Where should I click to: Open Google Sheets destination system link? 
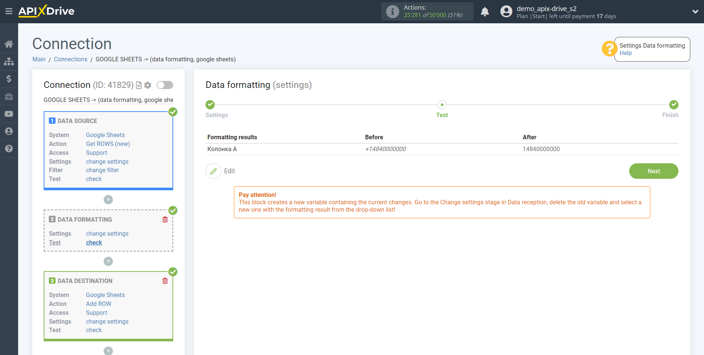[x=105, y=295]
